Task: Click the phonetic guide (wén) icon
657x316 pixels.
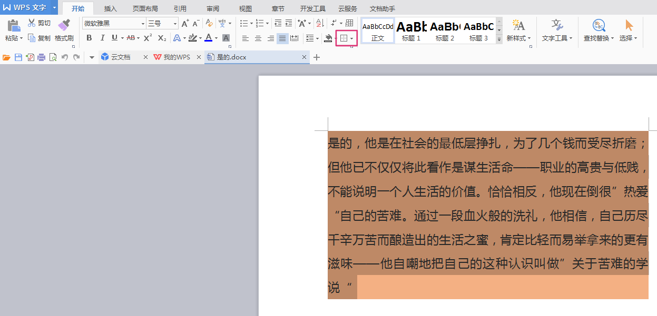Action: [x=223, y=23]
